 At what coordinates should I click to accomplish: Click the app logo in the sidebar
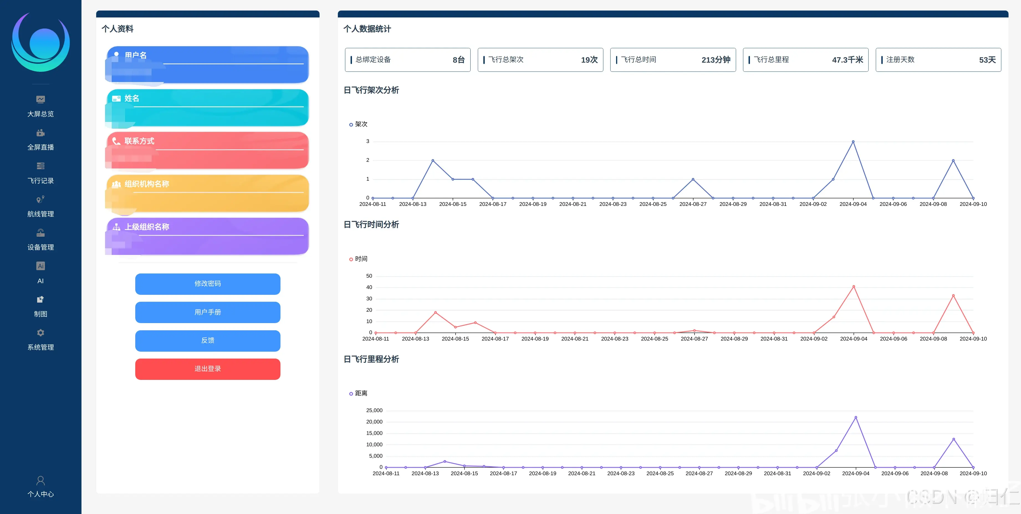point(40,42)
